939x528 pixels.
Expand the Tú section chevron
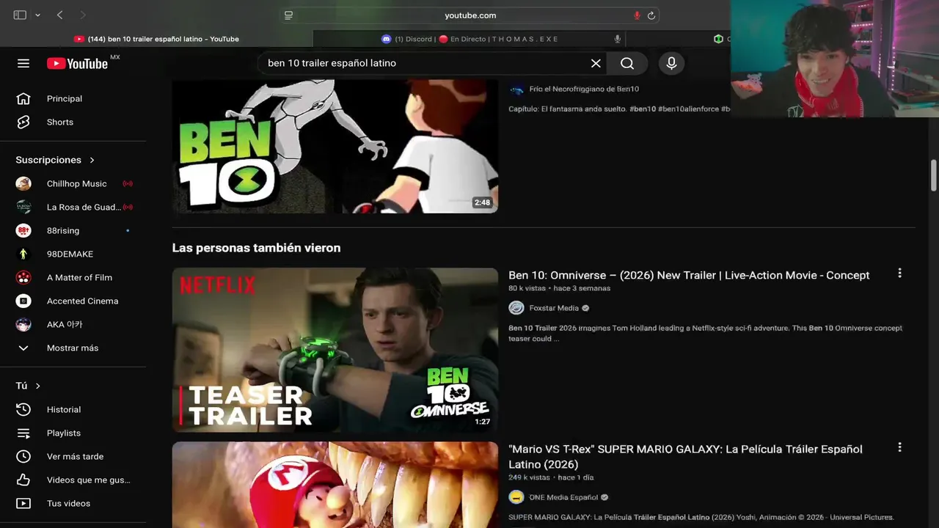38,386
